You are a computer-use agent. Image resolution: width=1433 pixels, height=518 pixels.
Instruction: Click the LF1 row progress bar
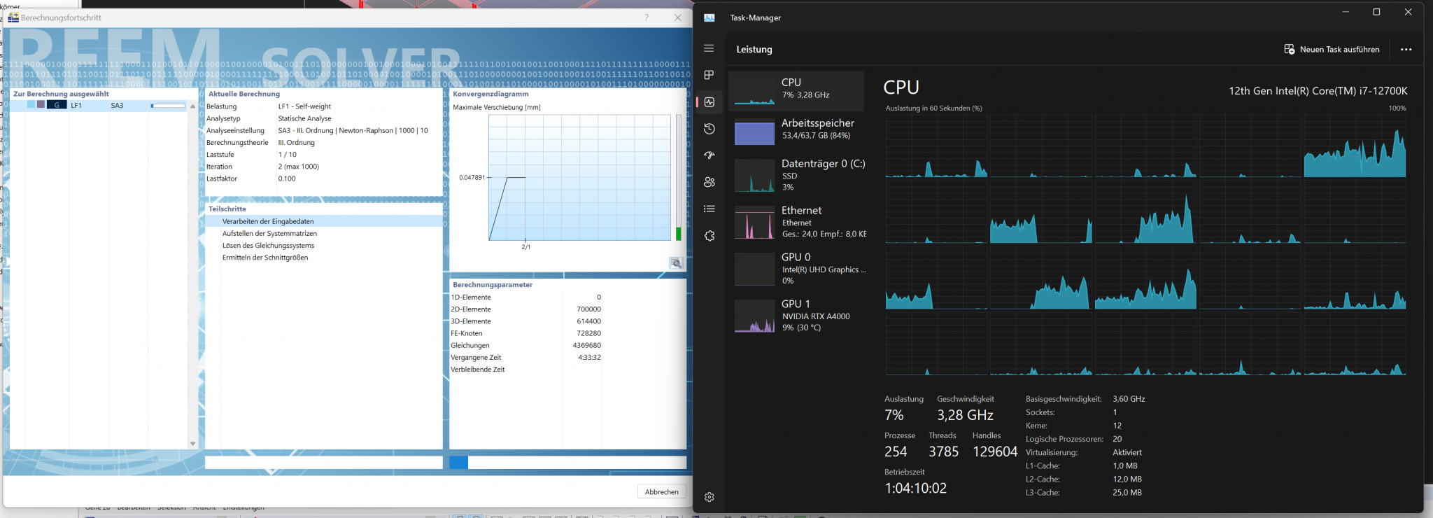(168, 106)
